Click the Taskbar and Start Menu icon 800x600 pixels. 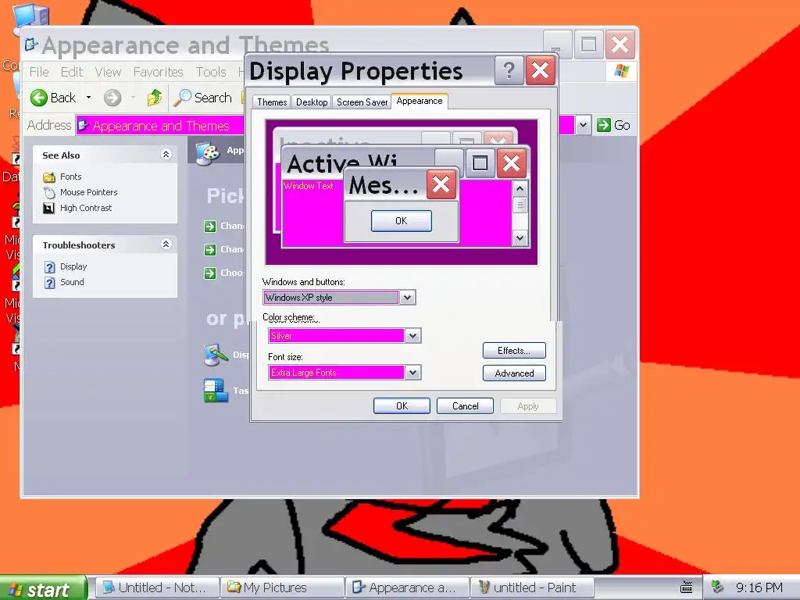pos(216,391)
